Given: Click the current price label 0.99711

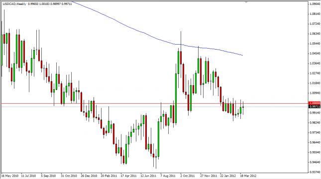Looking at the screenshot, I should point(315,107).
